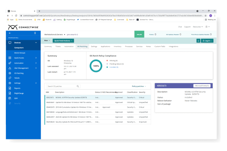Bookmark page with the star icon
The width and height of the screenshot is (227, 151).
[x=206, y=15]
